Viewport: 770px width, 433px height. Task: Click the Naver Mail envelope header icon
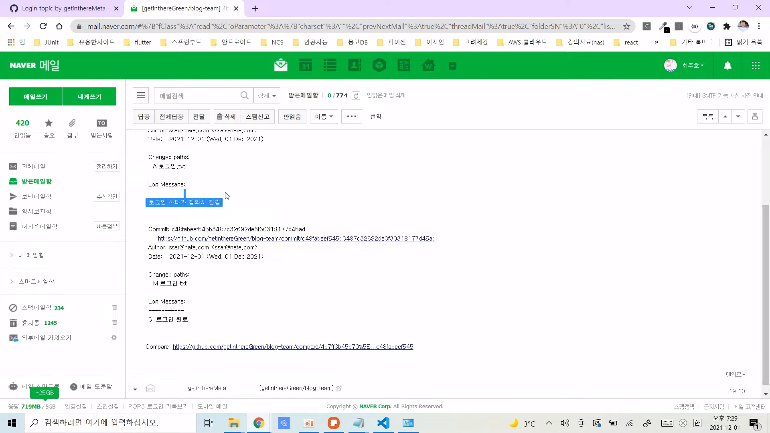281,65
